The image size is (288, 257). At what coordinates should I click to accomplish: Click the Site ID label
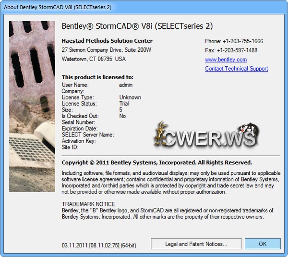[x=70, y=147]
